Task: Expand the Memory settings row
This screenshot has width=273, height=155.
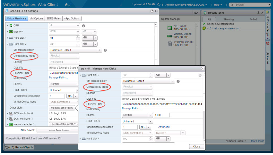Action: (x=8, y=32)
